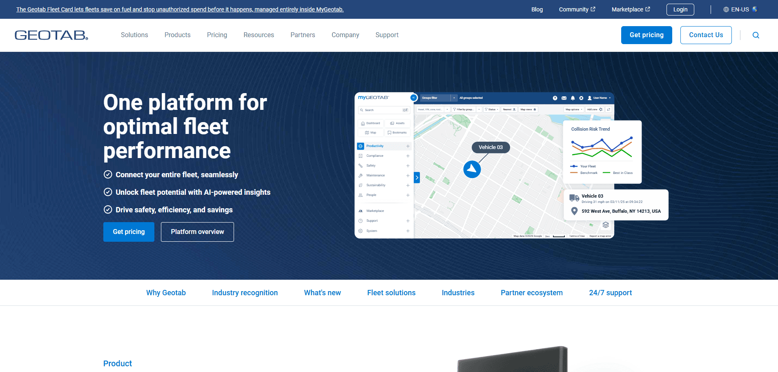
Task: Click the notification bell icon in MyGeotab
Action: (573, 98)
